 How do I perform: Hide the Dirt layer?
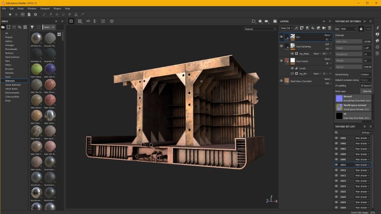click(x=281, y=37)
